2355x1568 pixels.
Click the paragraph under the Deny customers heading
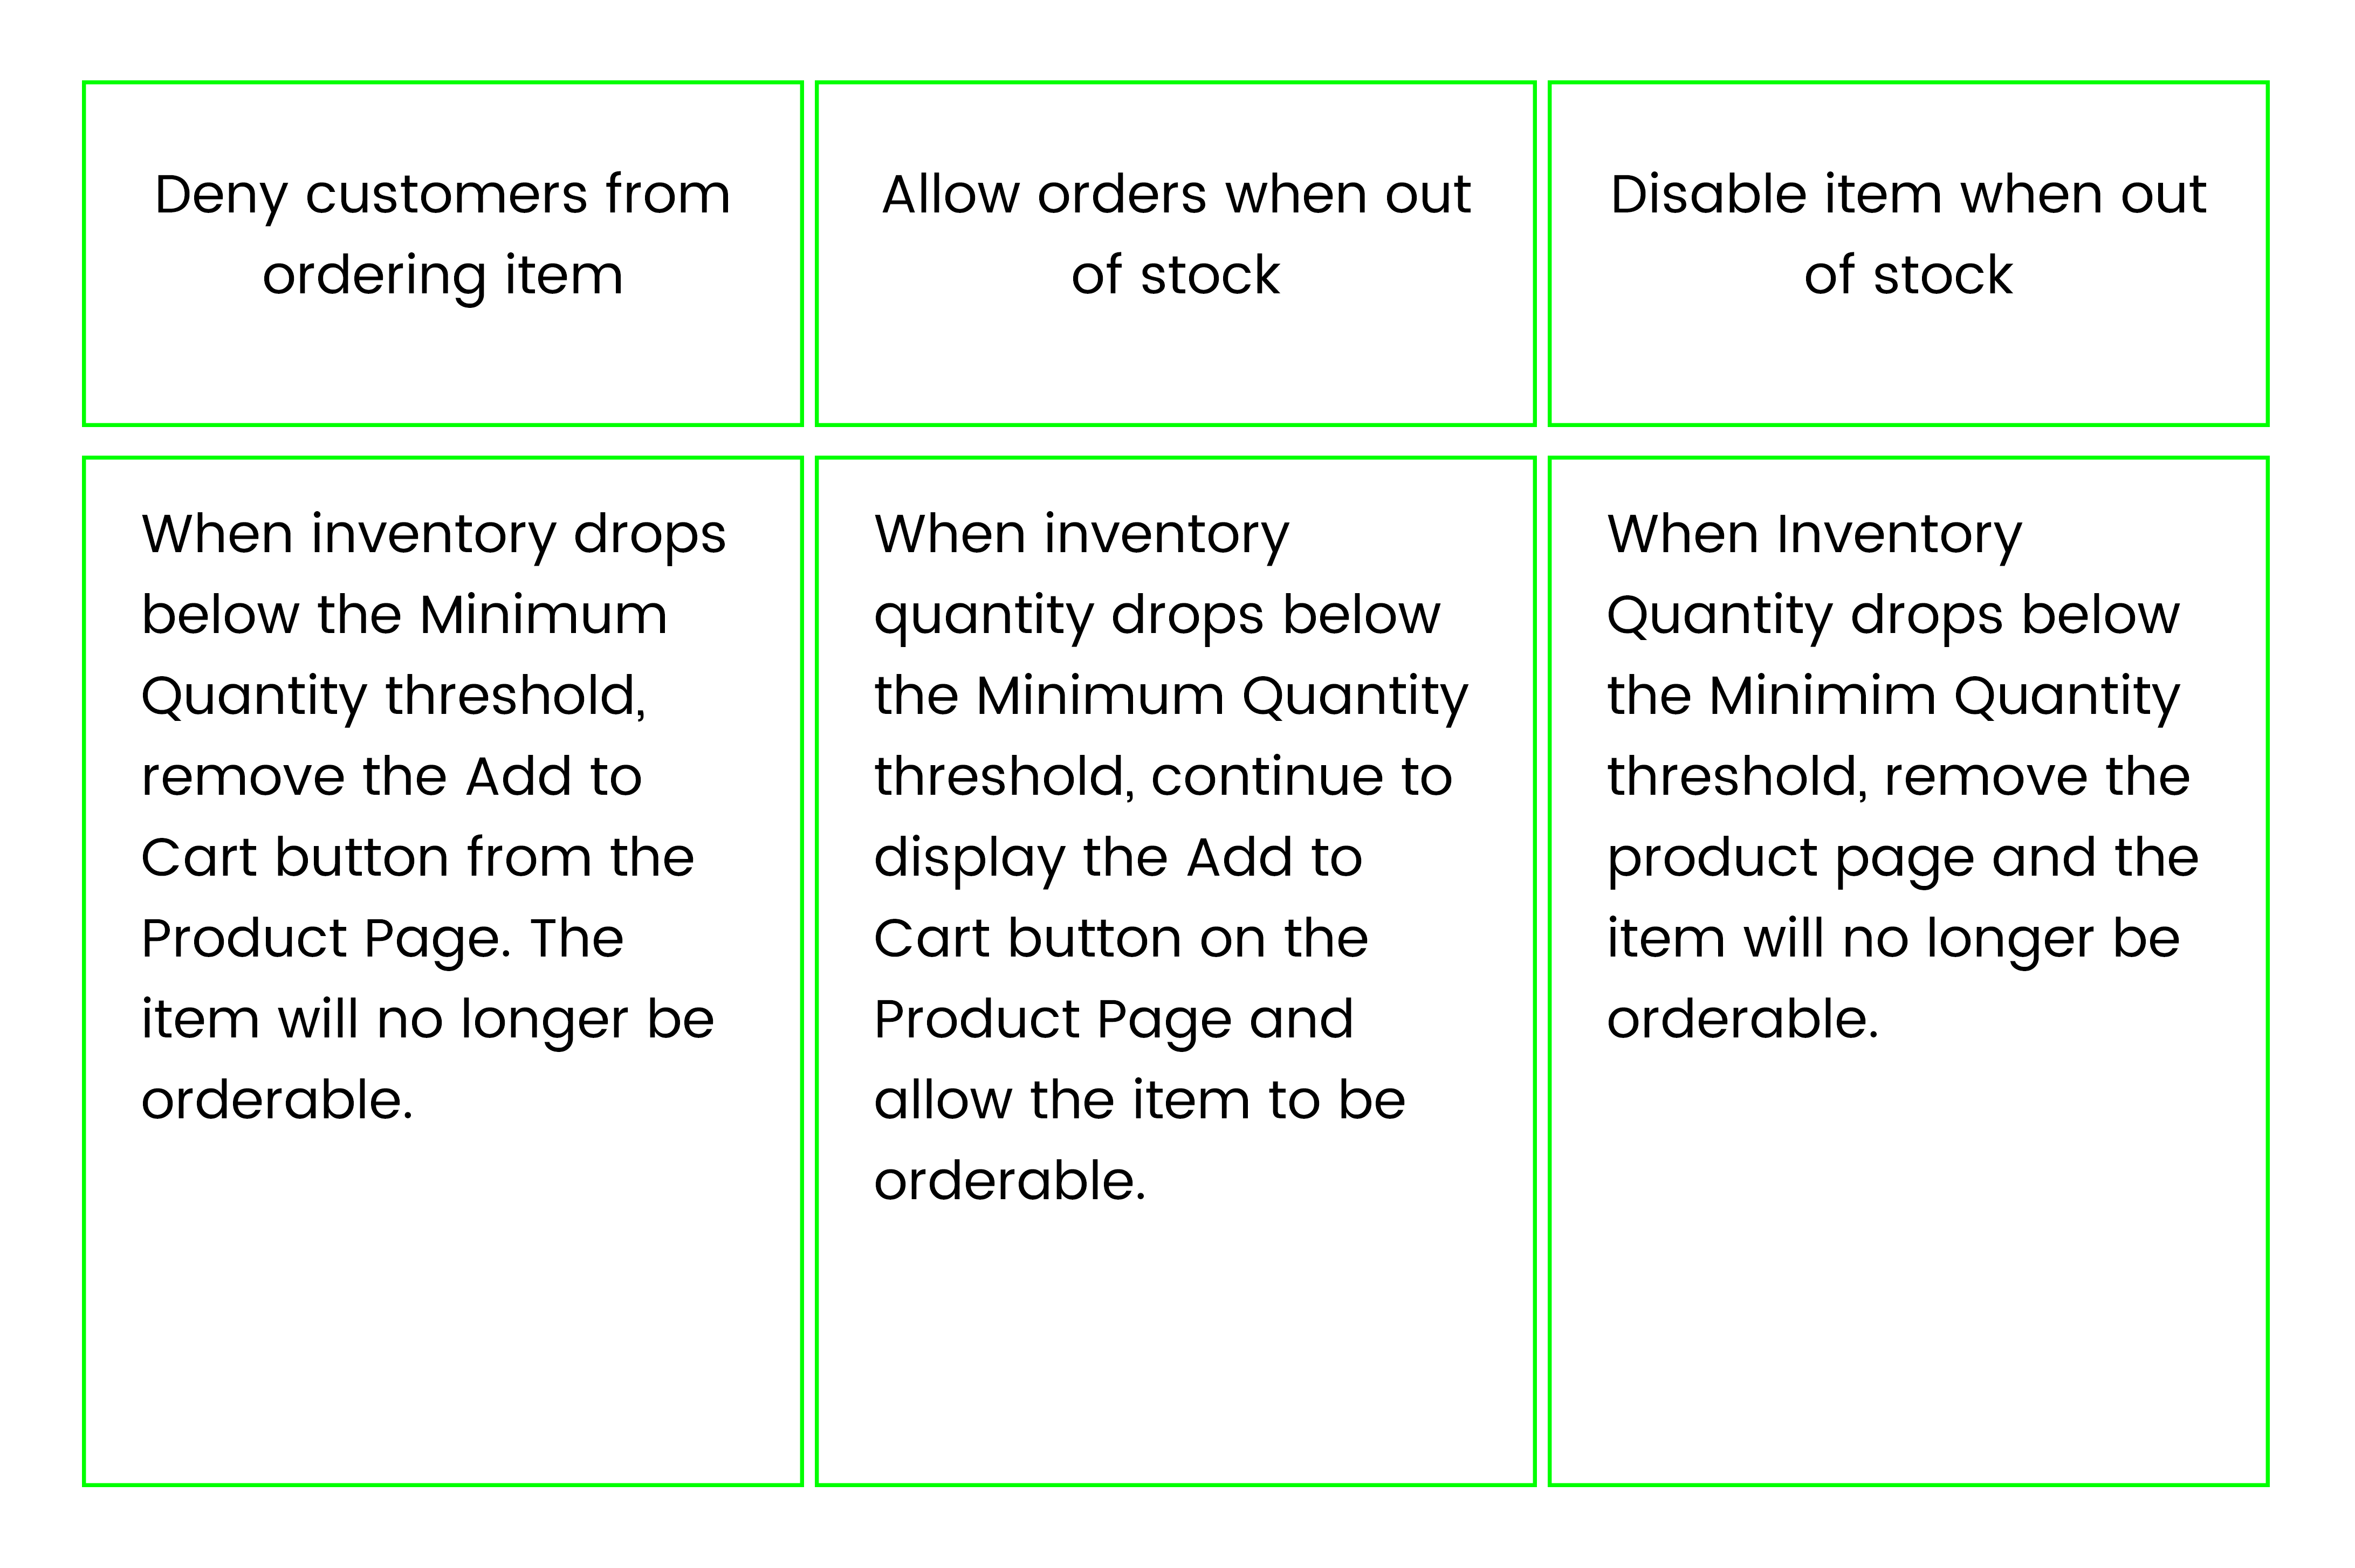(433, 816)
